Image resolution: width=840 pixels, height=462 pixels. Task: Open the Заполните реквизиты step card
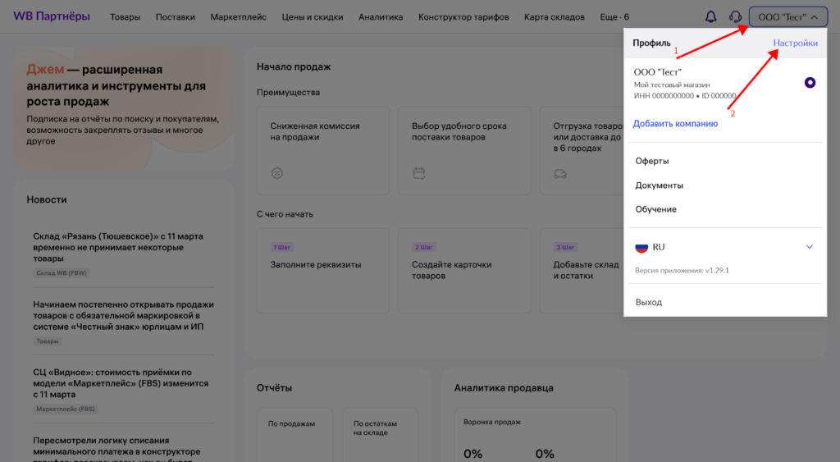click(x=323, y=271)
